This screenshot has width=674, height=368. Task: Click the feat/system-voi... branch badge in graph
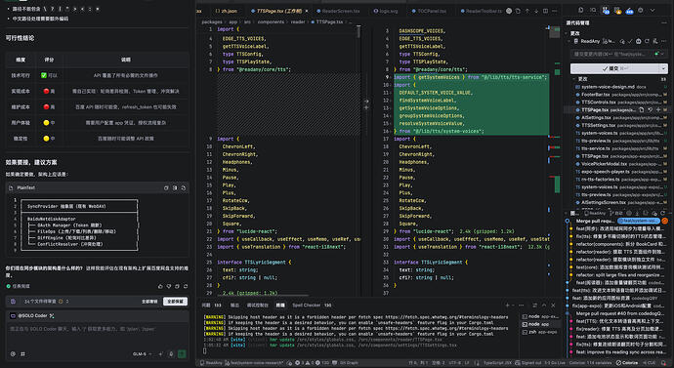[x=638, y=221]
